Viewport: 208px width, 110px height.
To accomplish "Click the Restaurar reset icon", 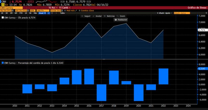I will point(116,20).
